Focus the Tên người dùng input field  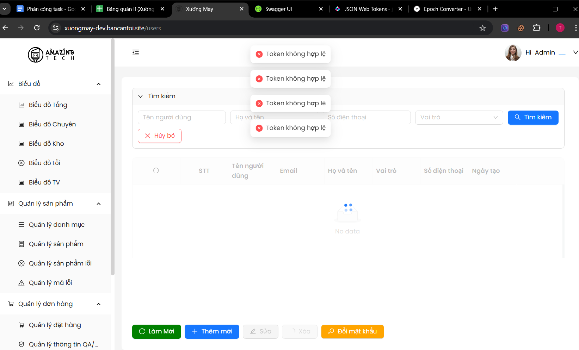tap(181, 118)
